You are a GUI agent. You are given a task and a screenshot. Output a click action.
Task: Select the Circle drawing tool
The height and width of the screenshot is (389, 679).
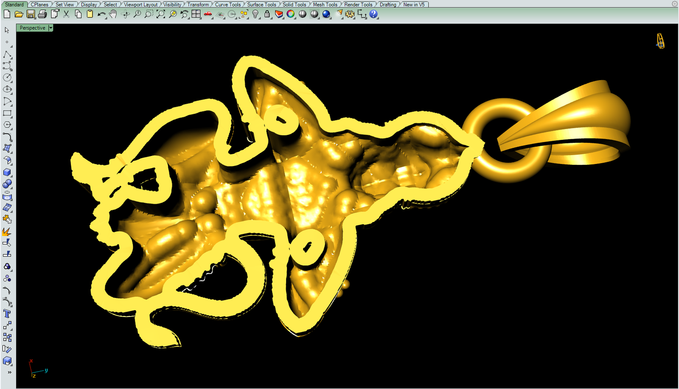pos(7,78)
